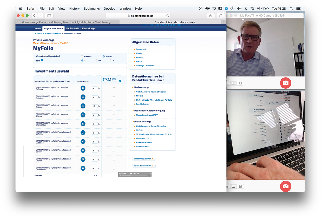The width and height of the screenshot is (322, 216).
Task: Adjust the video overlay volume slider
Action: (123, 173)
